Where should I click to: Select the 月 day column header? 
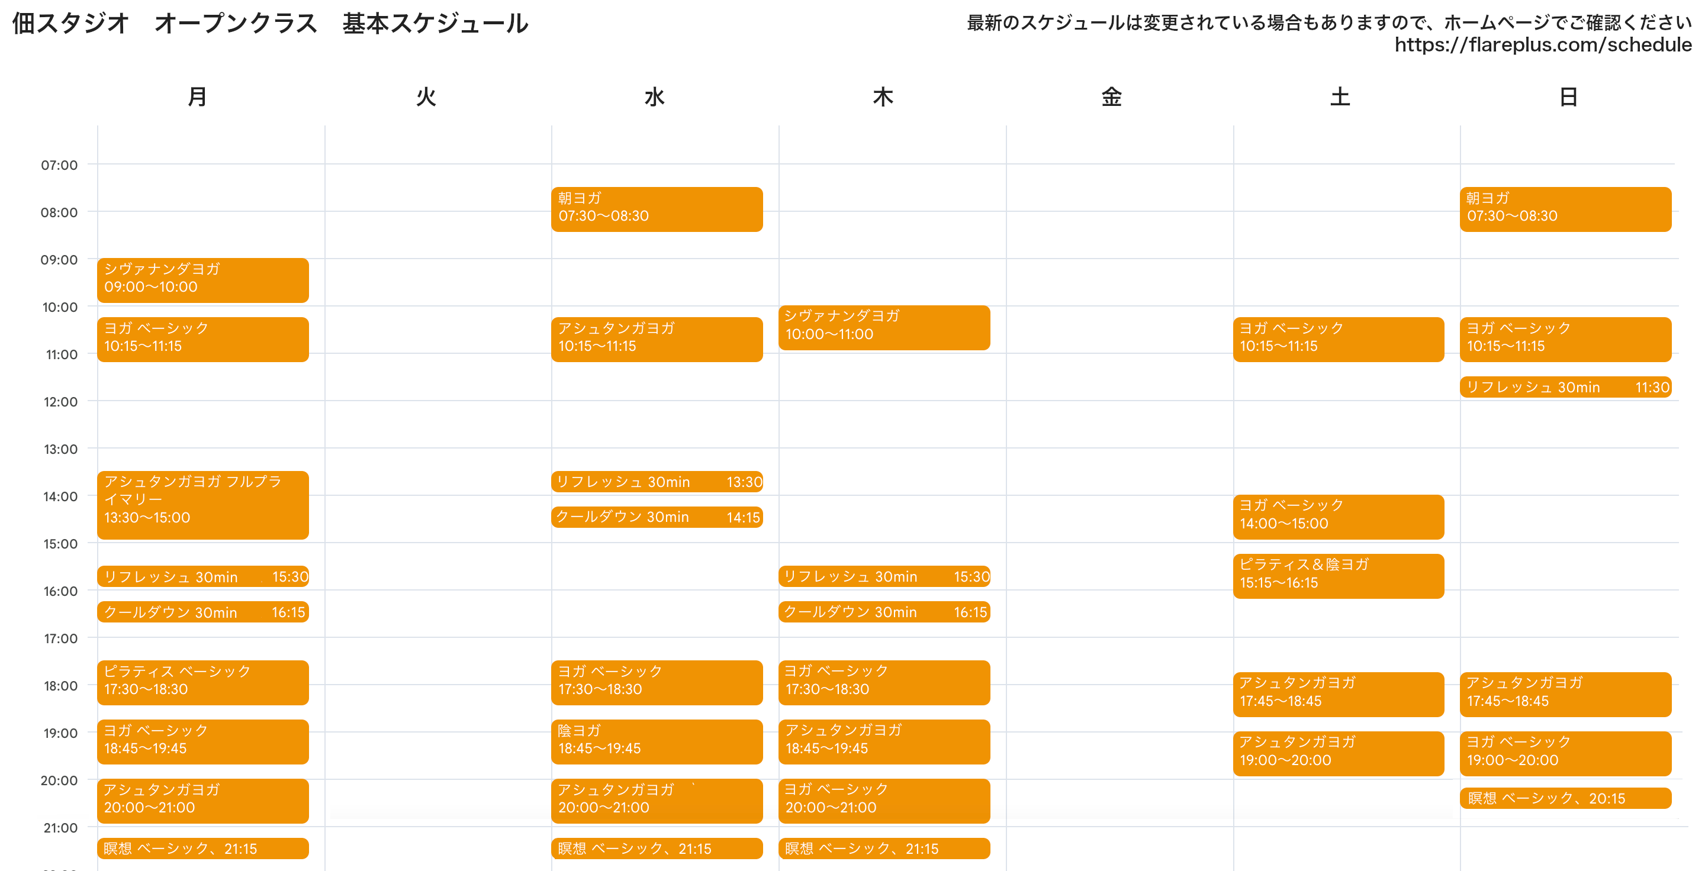click(197, 97)
